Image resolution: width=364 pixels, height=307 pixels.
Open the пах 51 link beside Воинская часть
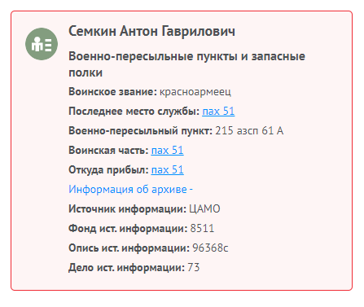167,151
